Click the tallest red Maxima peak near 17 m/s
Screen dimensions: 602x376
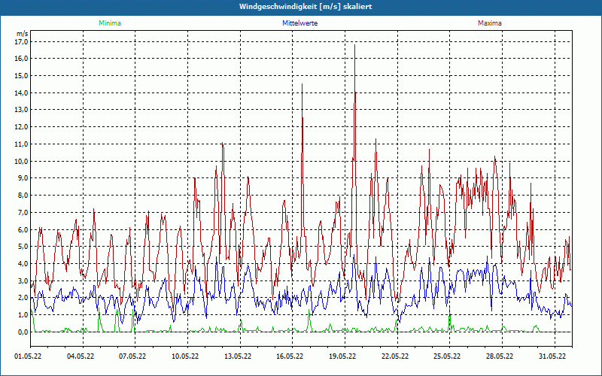(354, 45)
